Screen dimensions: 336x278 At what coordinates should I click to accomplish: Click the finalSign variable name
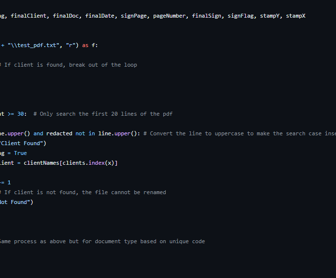click(208, 16)
